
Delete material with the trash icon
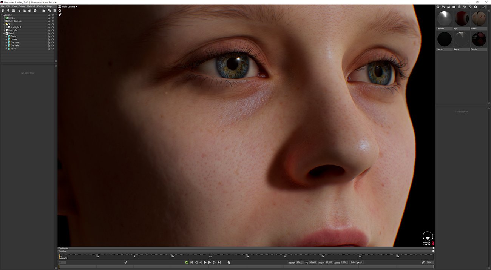(x=459, y=7)
